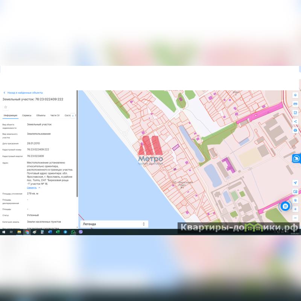Image resolution: width=301 pixels, height=301 pixels.
Task: Collapse the address with Свернуть link
Action: pyautogui.click(x=32, y=187)
